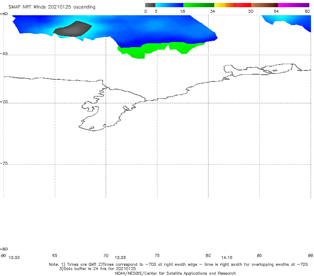This screenshot has width=314, height=276.
Task: Click the latitude label "-60" on the left axis
Action: pyautogui.click(x=4, y=14)
